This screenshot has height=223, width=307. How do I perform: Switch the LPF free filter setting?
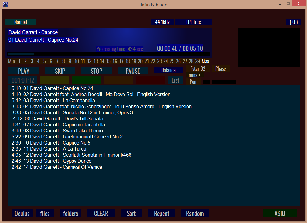click(194, 22)
